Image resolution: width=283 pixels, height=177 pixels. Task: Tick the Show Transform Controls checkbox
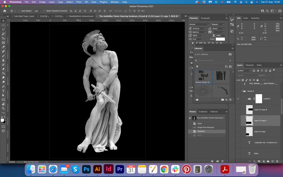tap(44, 11)
